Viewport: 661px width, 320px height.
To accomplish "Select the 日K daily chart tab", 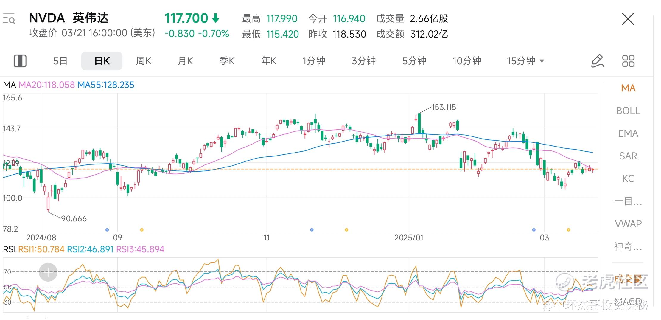I will click(x=102, y=61).
